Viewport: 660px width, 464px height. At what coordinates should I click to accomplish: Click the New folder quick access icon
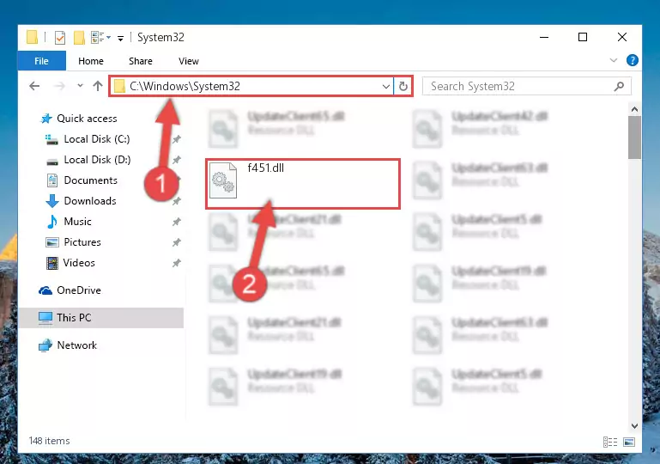pos(79,38)
